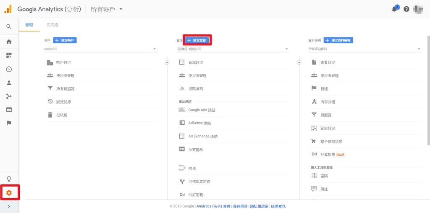Click the 隱私權政策 footer link

click(259, 206)
